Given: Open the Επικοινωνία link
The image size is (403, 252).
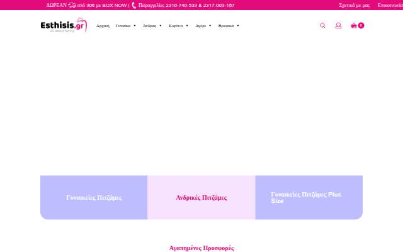Looking at the screenshot, I should [390, 5].
